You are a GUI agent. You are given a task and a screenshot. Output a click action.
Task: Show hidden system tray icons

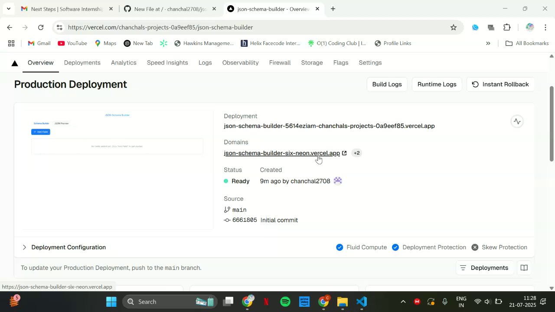pos(403,302)
